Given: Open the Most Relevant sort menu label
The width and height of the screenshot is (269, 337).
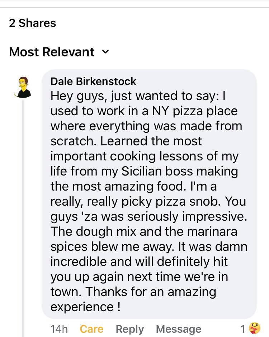Looking at the screenshot, I should point(52,52).
